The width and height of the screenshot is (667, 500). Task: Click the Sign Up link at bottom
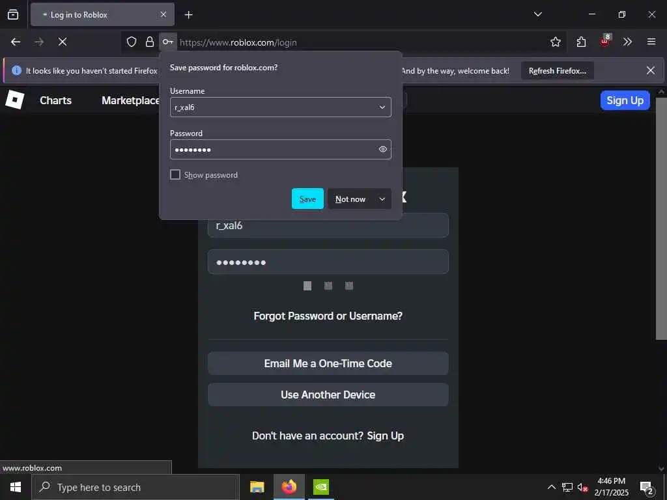386,436
